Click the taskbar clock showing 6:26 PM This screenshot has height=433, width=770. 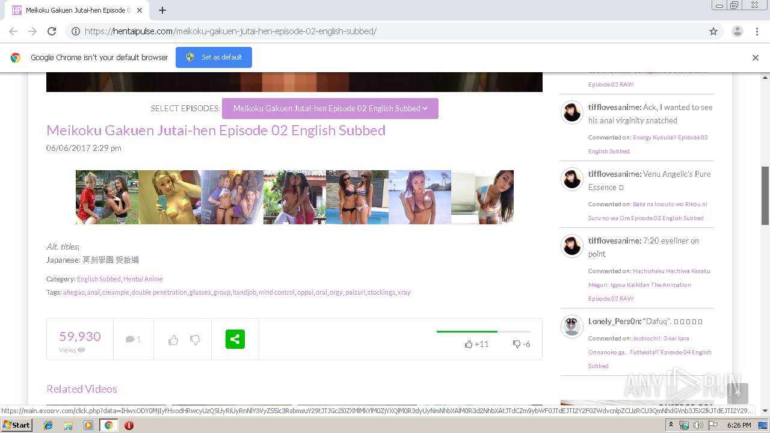click(x=739, y=425)
